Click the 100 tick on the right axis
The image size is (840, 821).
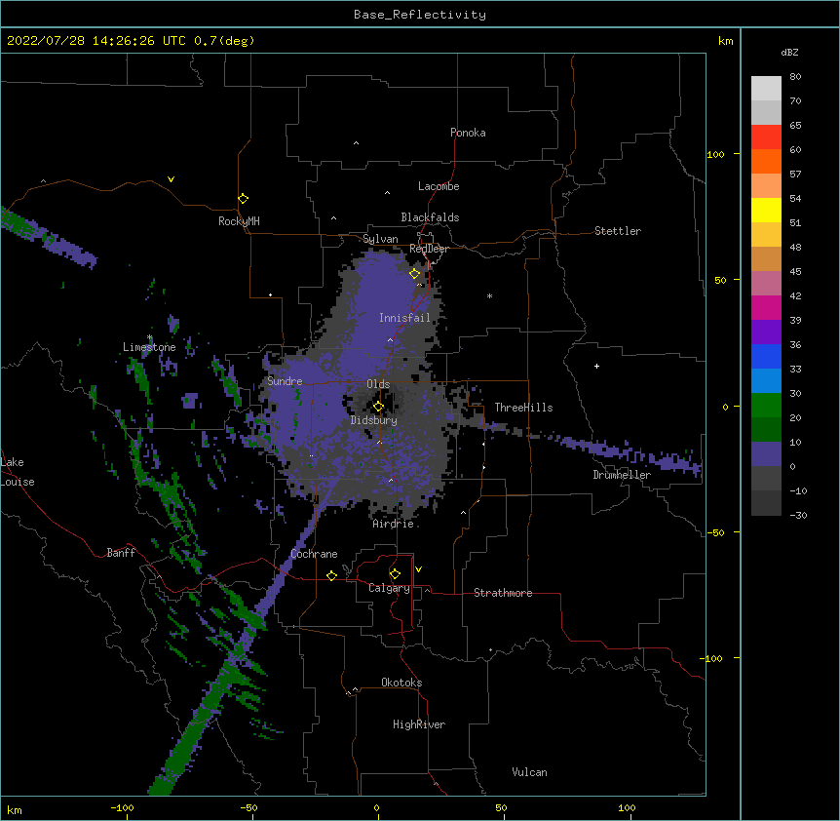715,154
